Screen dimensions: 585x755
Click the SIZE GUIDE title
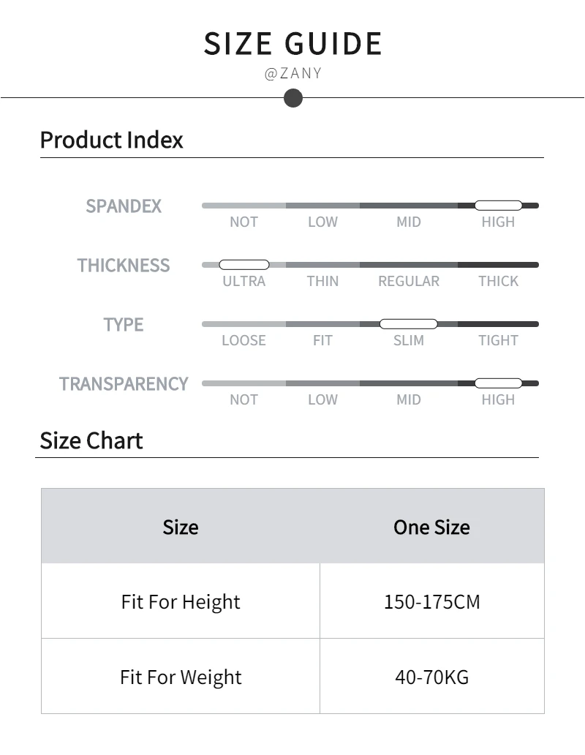pyautogui.click(x=292, y=44)
